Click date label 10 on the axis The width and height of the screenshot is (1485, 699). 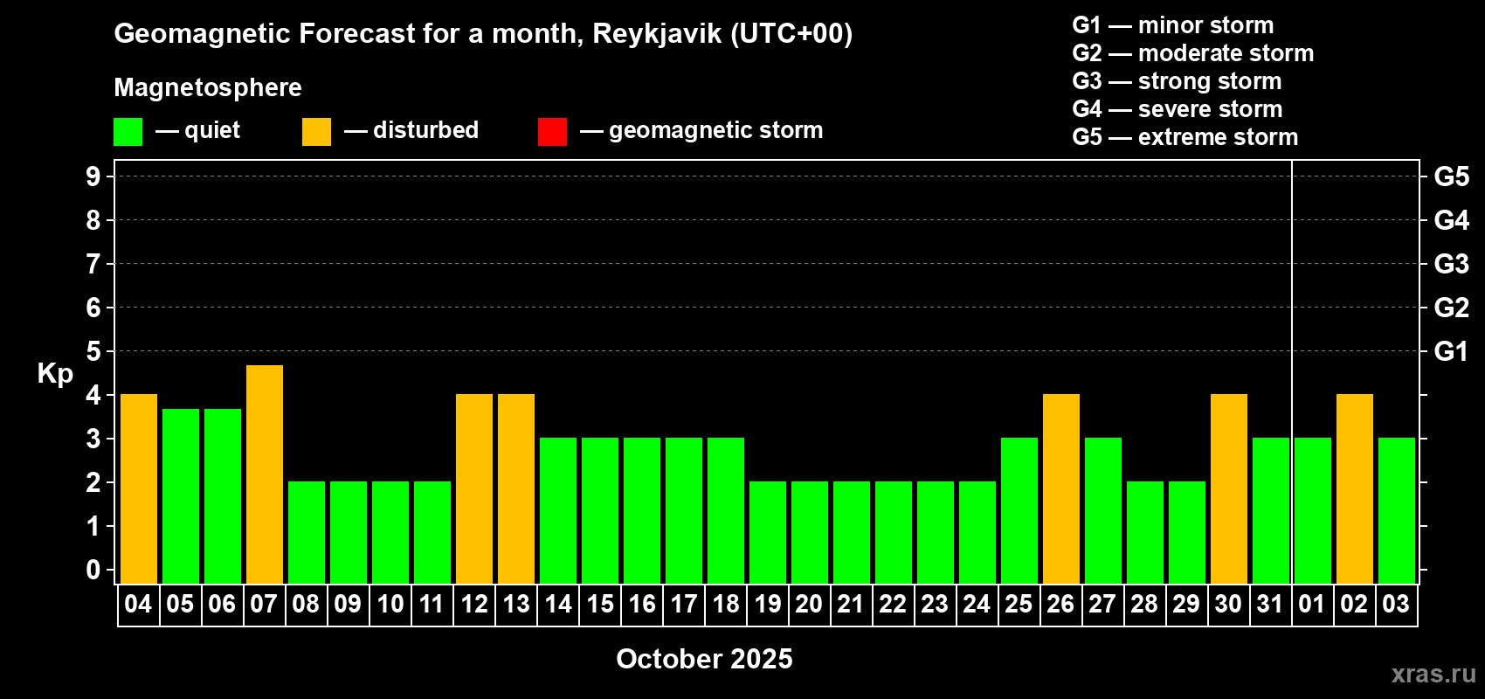[x=390, y=604]
